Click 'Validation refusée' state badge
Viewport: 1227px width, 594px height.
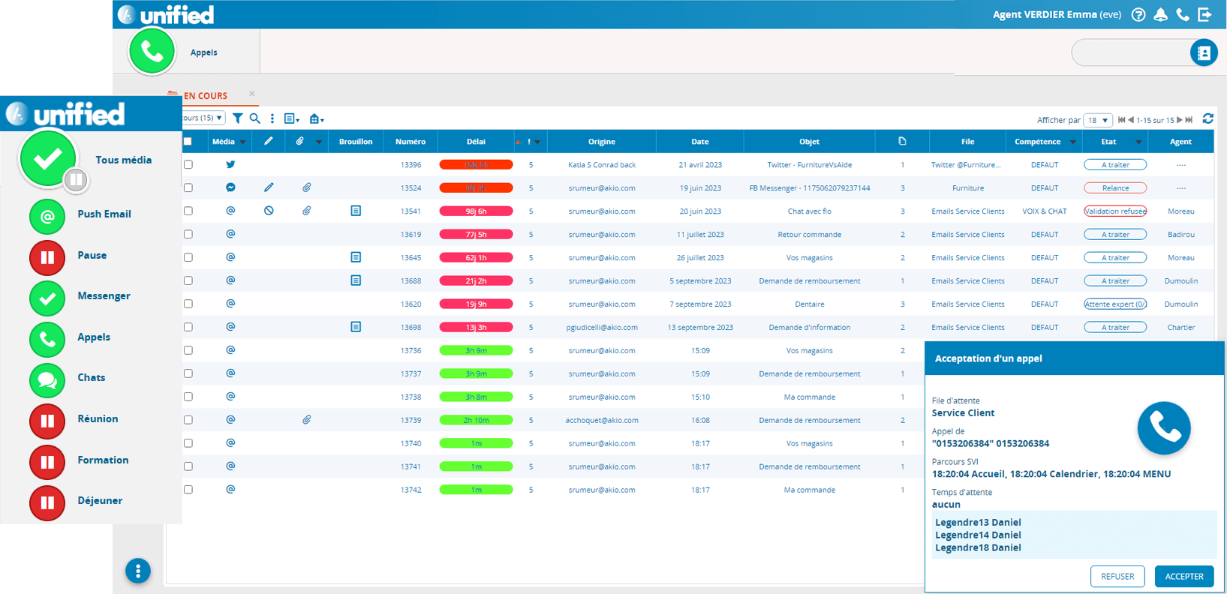coord(1115,211)
